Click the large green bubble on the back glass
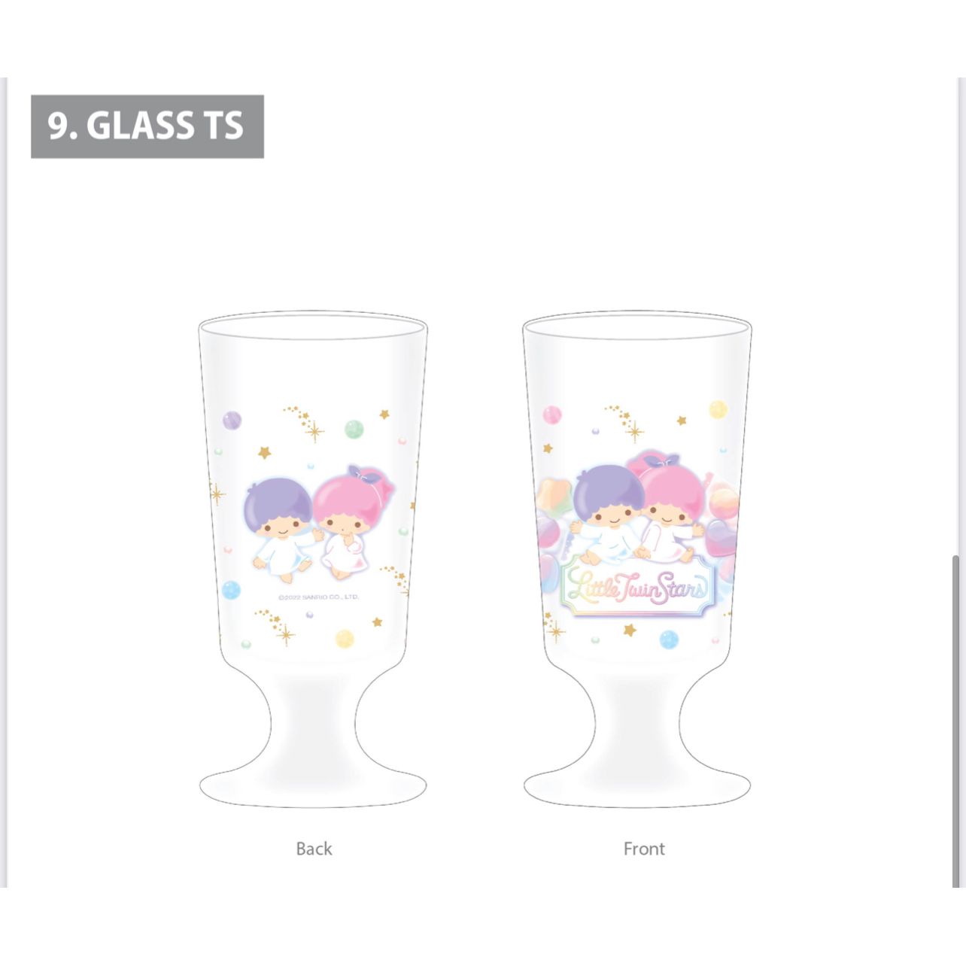966x966 pixels. 354,430
